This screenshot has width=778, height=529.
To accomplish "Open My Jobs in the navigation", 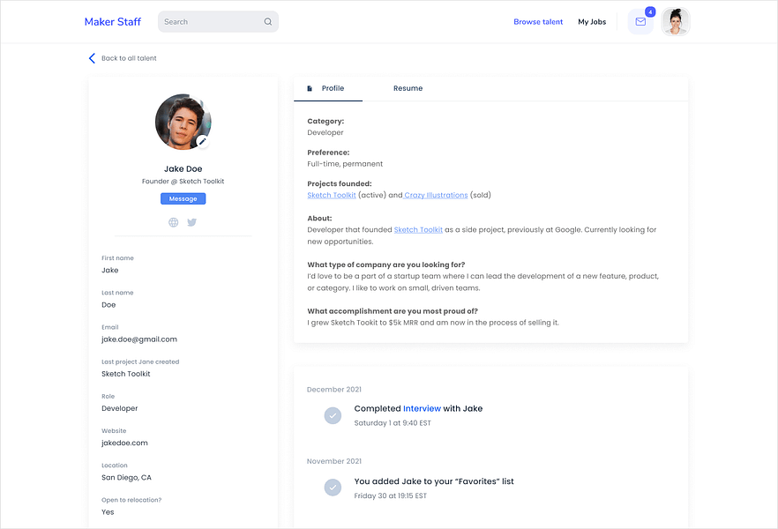I will click(592, 22).
